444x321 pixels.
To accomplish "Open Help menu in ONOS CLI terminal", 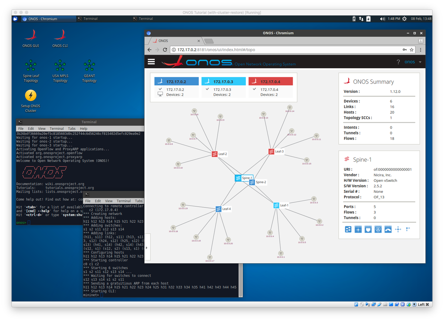I will coord(84,129).
